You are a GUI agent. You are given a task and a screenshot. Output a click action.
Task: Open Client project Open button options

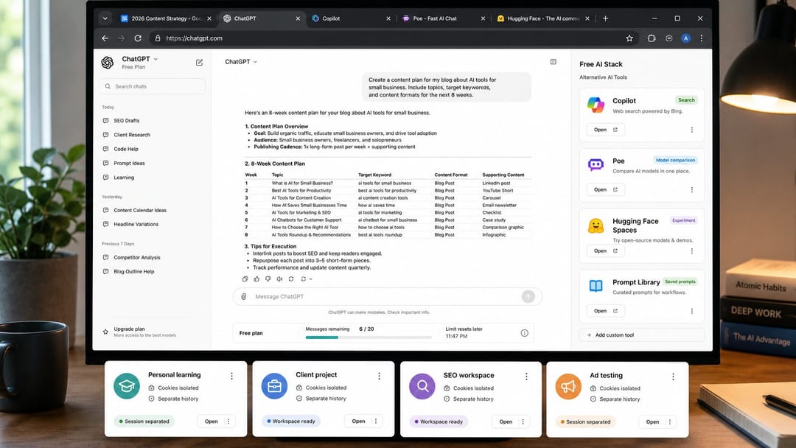tap(376, 421)
